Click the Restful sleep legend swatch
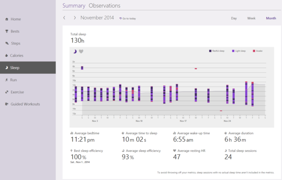The width and height of the screenshot is (282, 180). click(210, 51)
